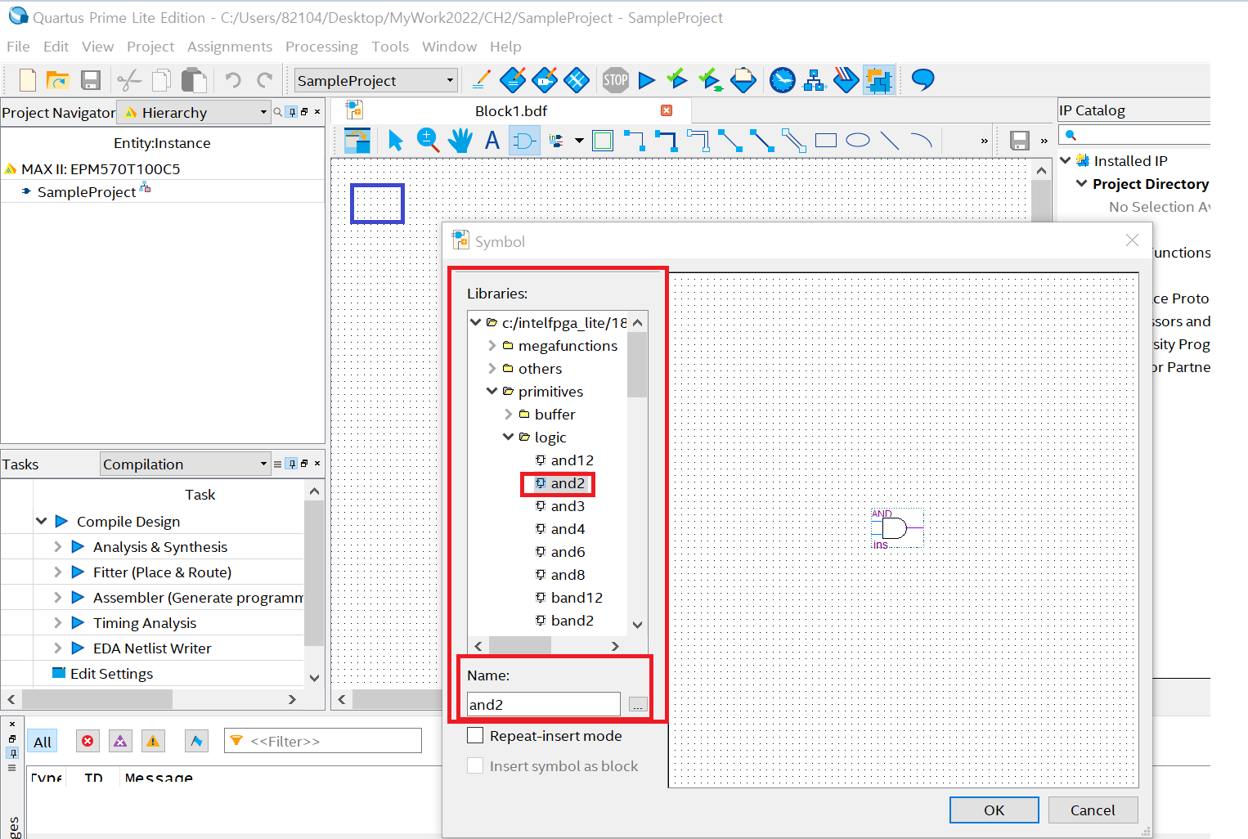1248x839 pixels.
Task: Open the Timing Analyzer clock icon
Action: (x=783, y=80)
